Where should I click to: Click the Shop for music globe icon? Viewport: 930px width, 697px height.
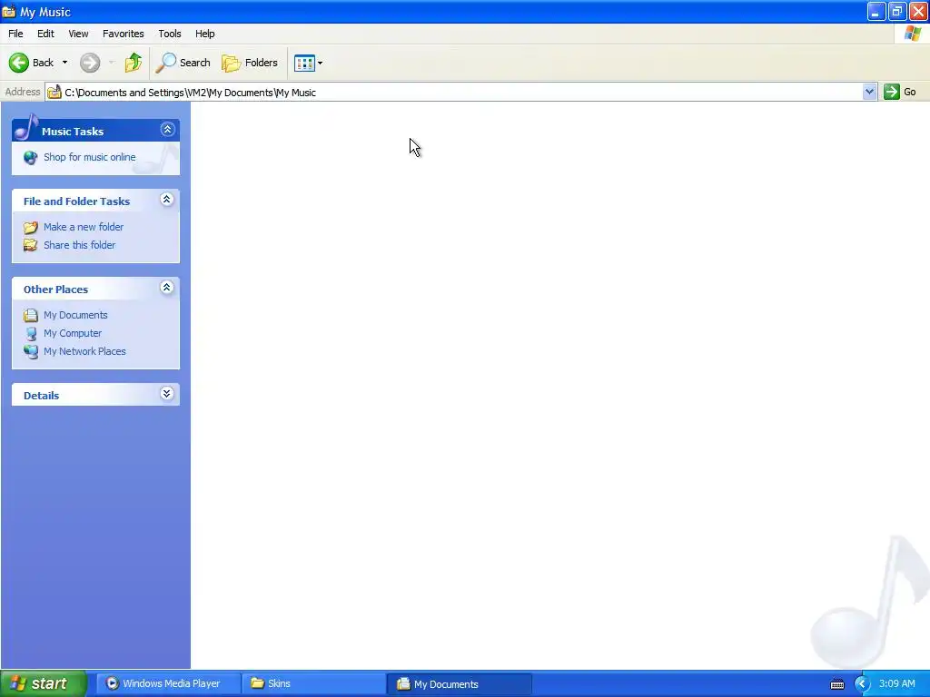coord(30,158)
